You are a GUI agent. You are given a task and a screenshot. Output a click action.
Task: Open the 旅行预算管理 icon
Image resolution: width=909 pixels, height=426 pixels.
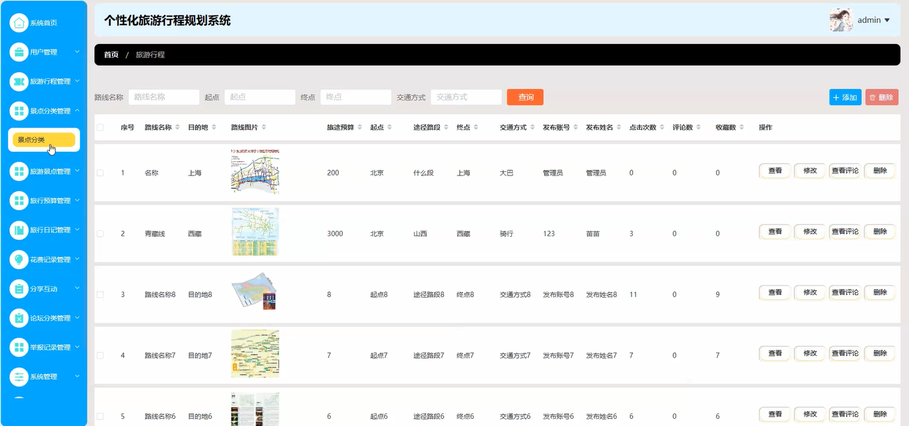click(20, 201)
